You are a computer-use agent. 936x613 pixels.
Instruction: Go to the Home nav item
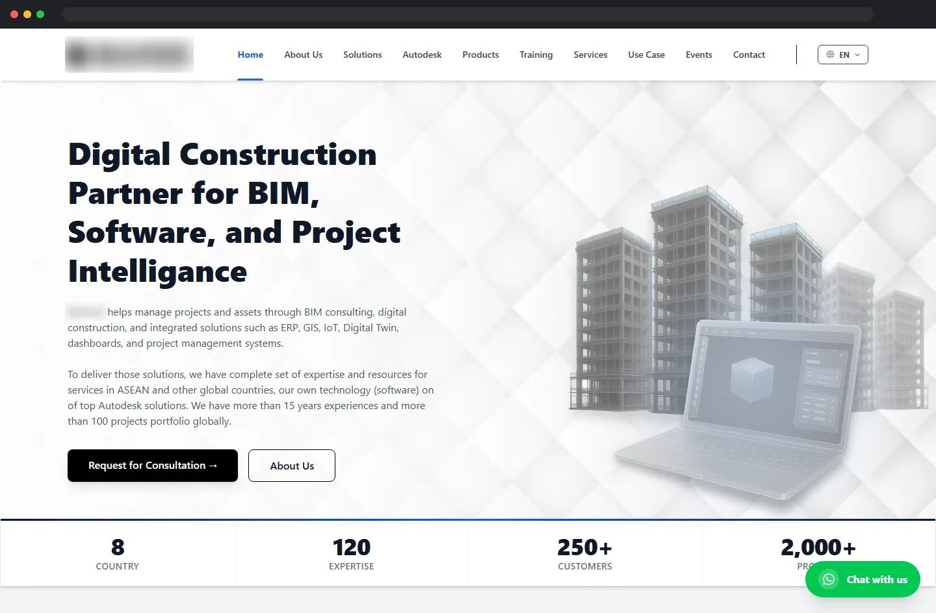pos(250,55)
